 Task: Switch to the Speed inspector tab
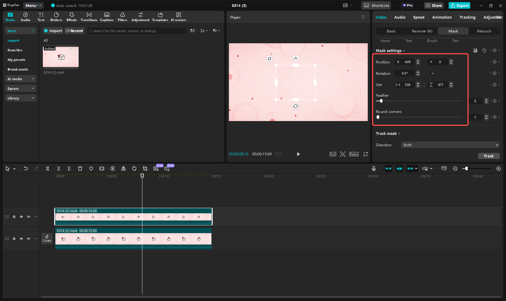pyautogui.click(x=418, y=17)
